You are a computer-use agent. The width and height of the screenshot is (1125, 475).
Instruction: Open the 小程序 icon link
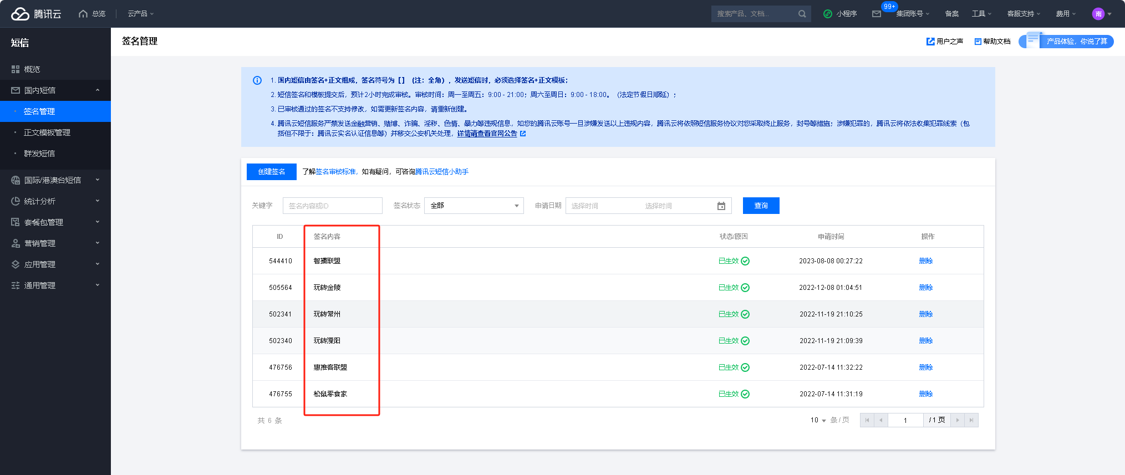click(x=840, y=14)
